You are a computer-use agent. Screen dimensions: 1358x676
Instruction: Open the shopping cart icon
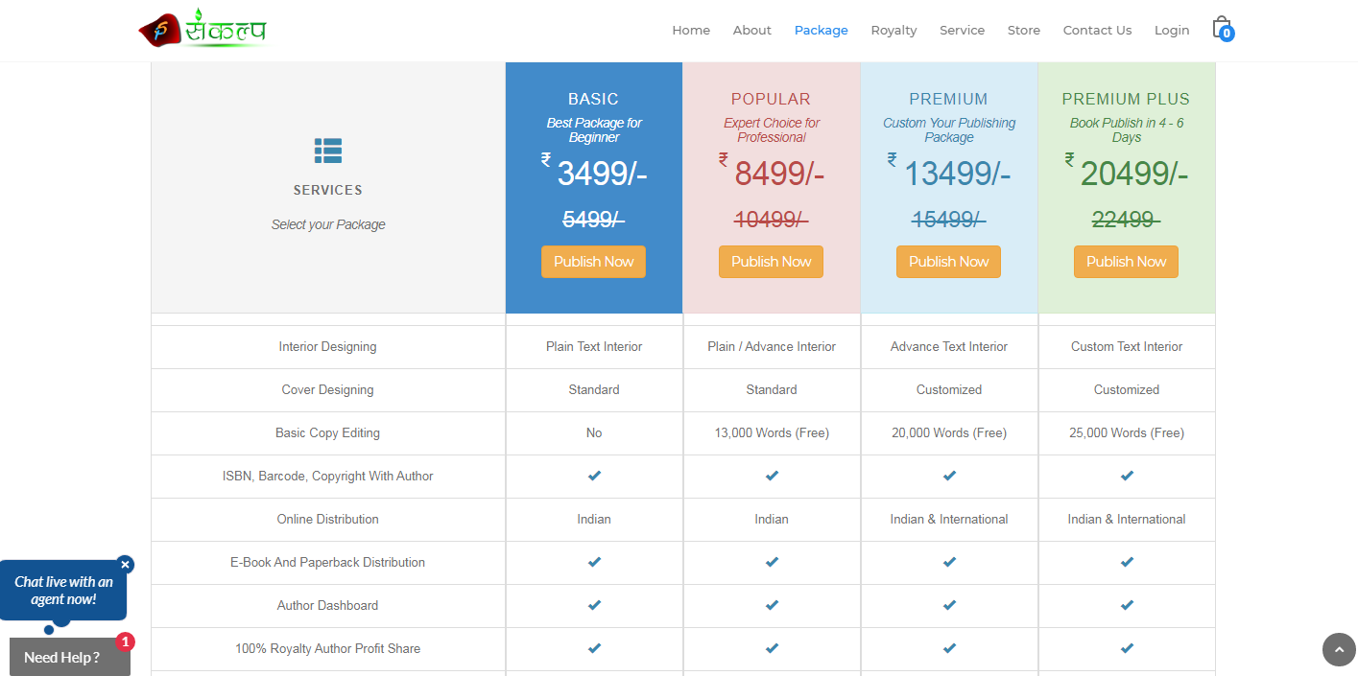click(1221, 28)
